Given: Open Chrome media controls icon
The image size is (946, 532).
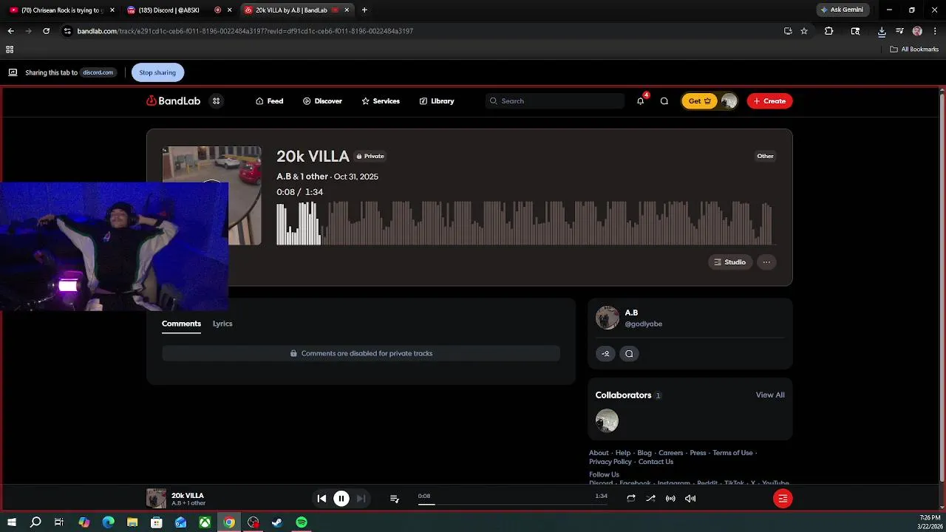Looking at the screenshot, I should point(899,31).
